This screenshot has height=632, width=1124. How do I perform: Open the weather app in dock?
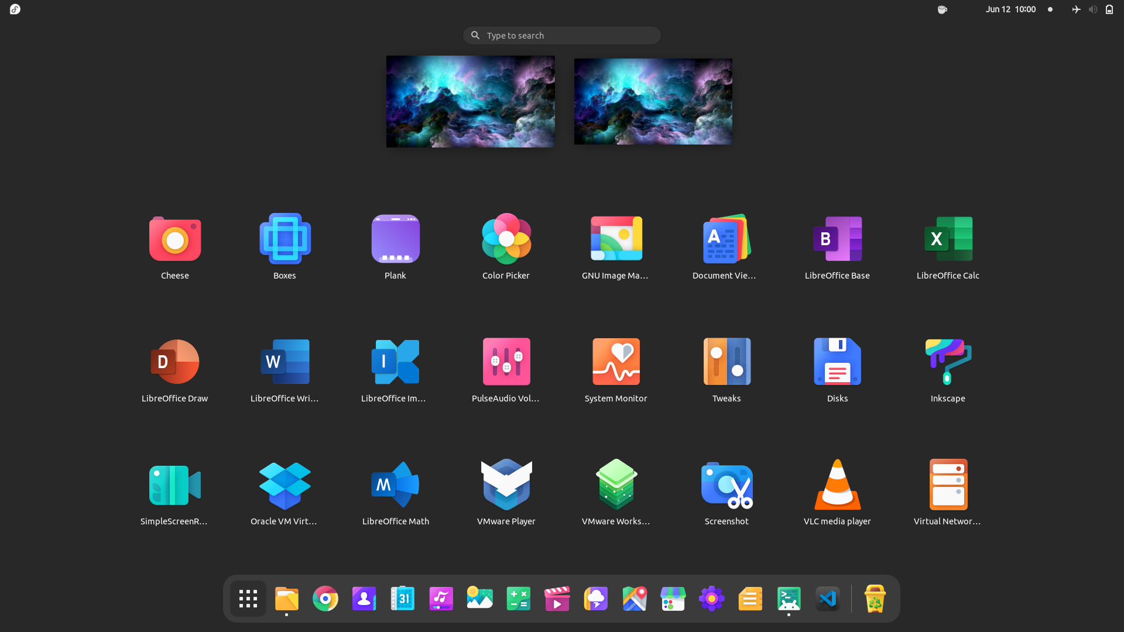(x=596, y=599)
